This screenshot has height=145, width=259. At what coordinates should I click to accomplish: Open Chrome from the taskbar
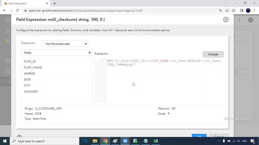pyautogui.click(x=105, y=141)
